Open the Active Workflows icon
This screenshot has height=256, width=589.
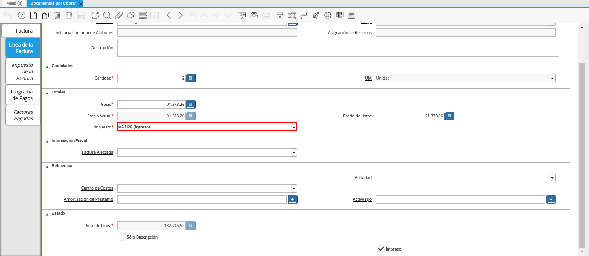304,15
